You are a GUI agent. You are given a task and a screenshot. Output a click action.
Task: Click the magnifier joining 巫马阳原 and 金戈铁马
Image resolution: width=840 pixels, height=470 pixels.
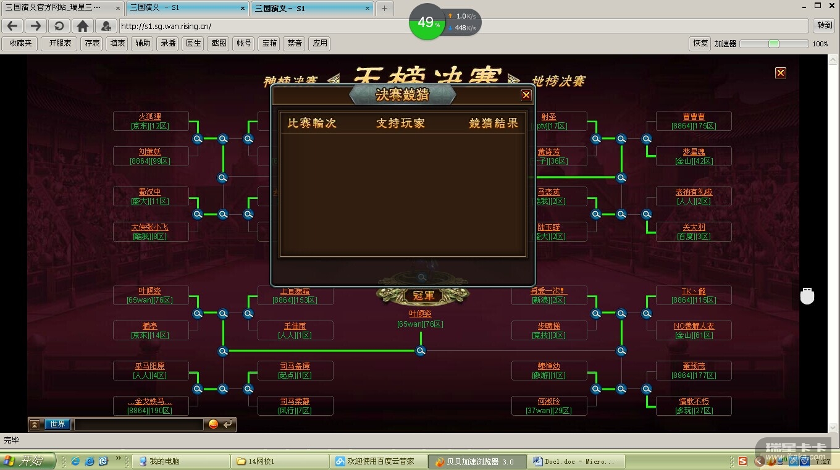pyautogui.click(x=198, y=389)
